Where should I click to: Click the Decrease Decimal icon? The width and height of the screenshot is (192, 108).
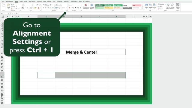tap(80, 8)
